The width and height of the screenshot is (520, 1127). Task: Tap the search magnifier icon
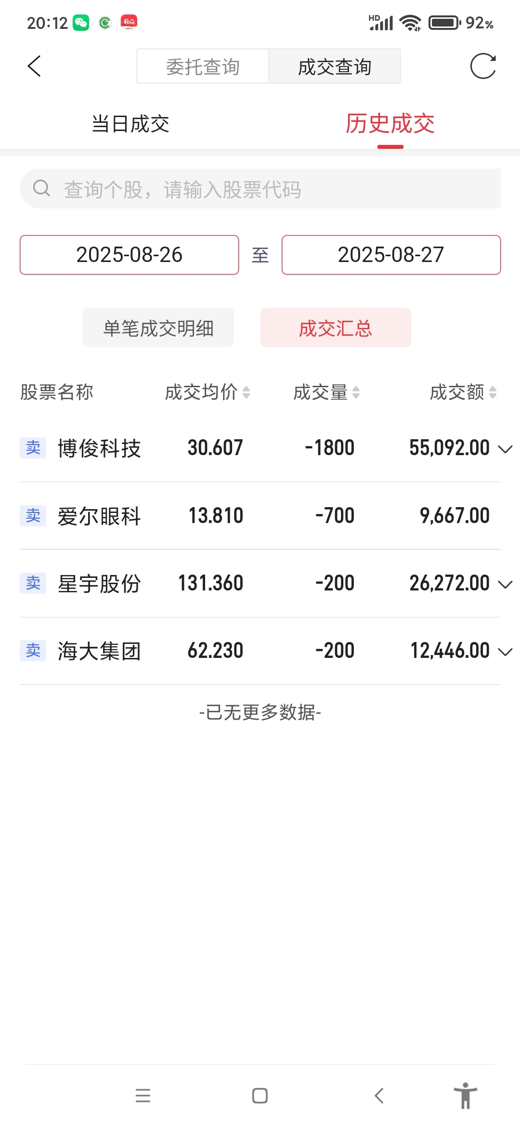[41, 188]
